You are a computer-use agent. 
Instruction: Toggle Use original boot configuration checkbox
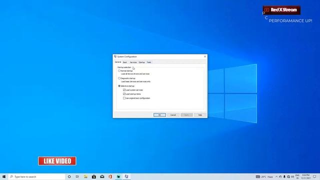[124, 98]
